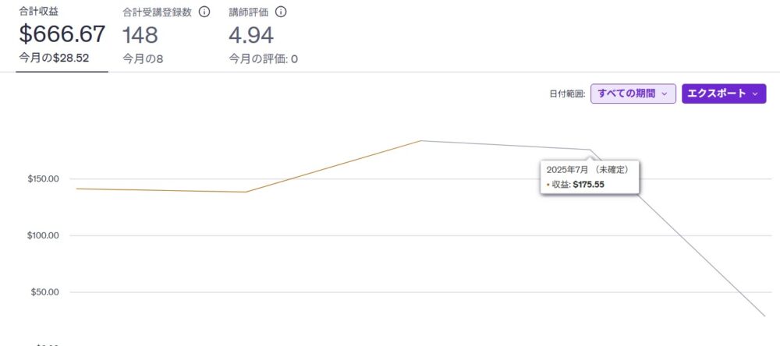The width and height of the screenshot is (780, 346).
Task: Switch to the 合計受講登録数 tab label
Action: tap(158, 12)
